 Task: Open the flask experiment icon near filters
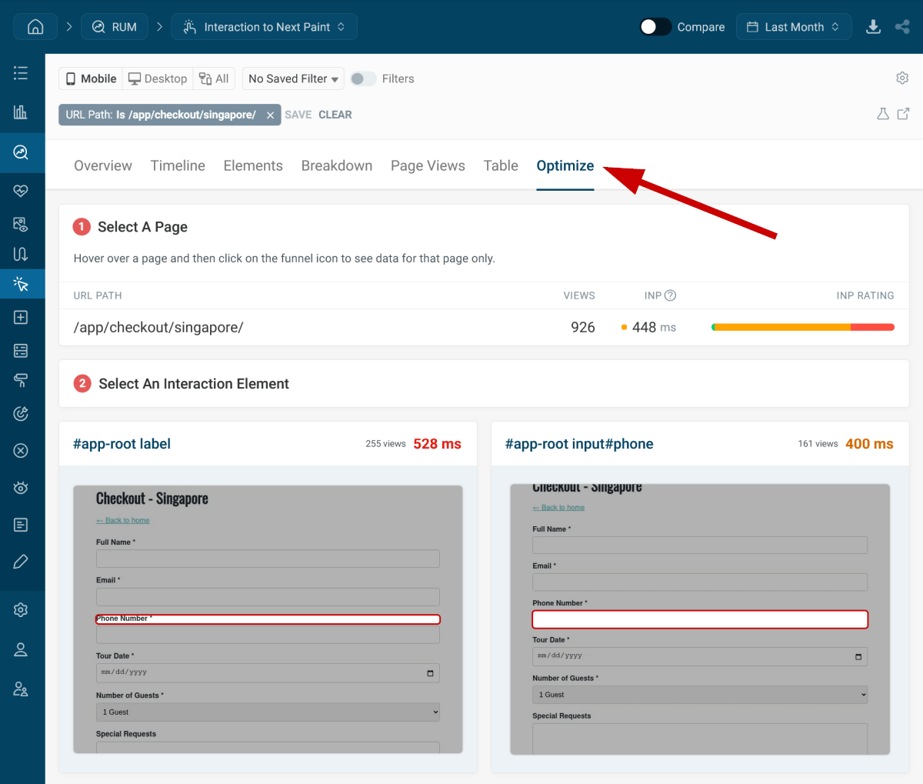click(x=882, y=114)
